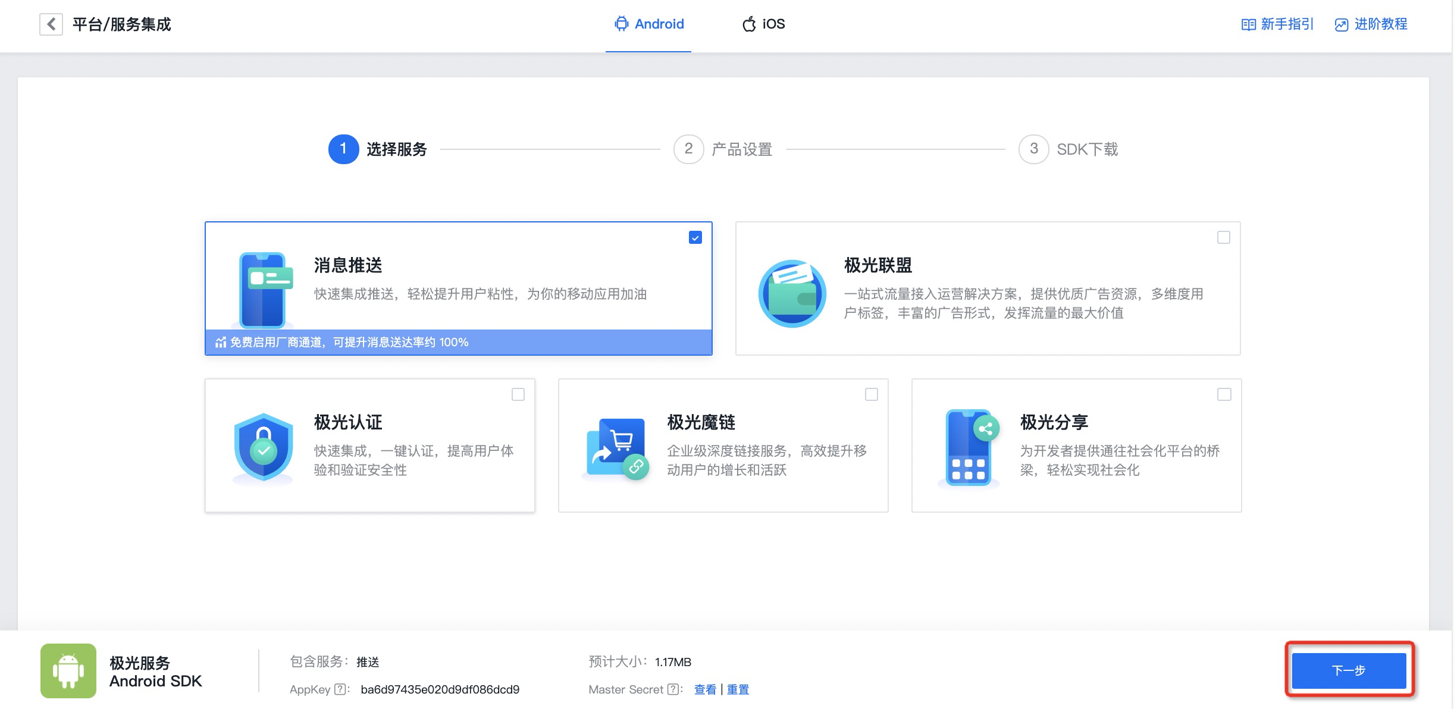Switch to the iOS tab
The height and width of the screenshot is (709, 1454).
tap(763, 24)
